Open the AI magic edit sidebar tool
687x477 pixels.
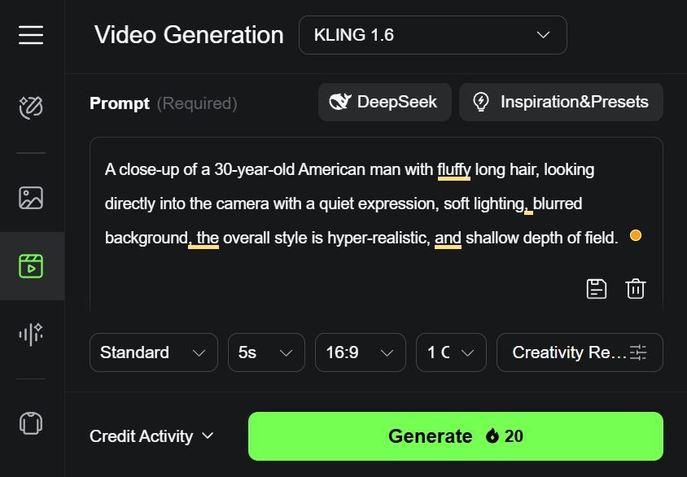[31, 107]
